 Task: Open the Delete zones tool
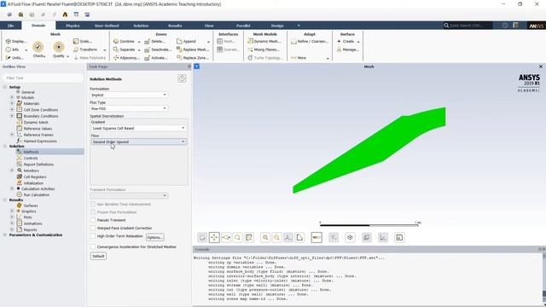[x=154, y=42]
